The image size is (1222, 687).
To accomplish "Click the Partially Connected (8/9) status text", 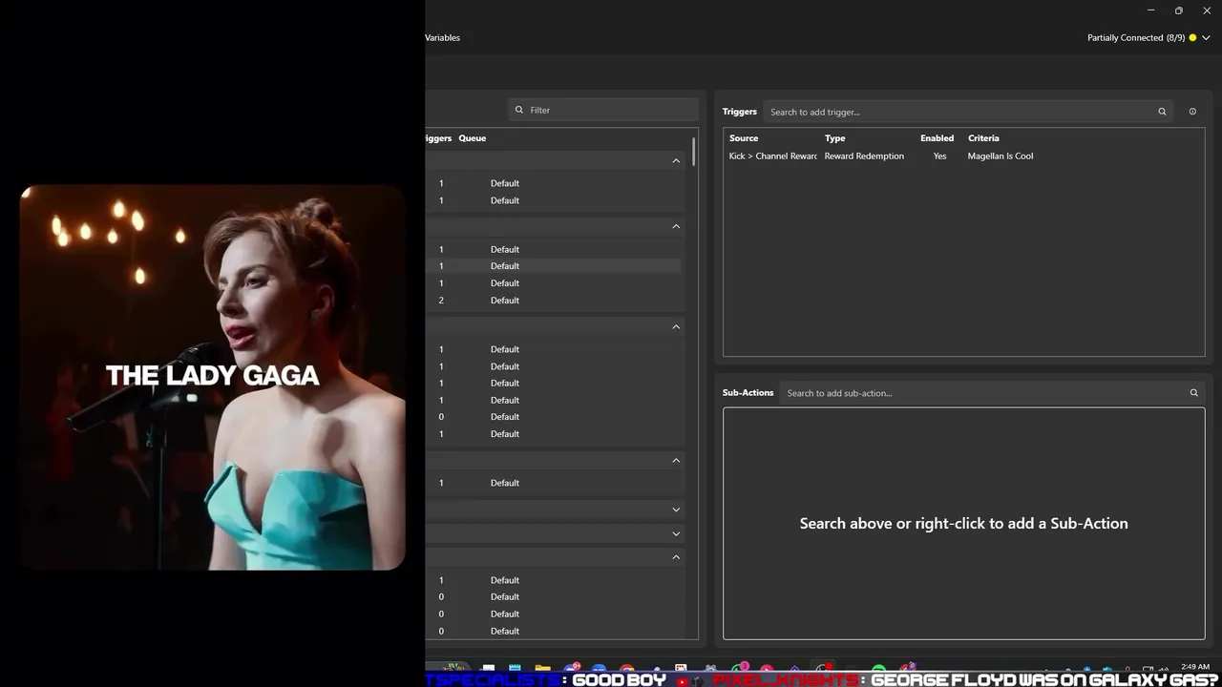I will coord(1136,37).
